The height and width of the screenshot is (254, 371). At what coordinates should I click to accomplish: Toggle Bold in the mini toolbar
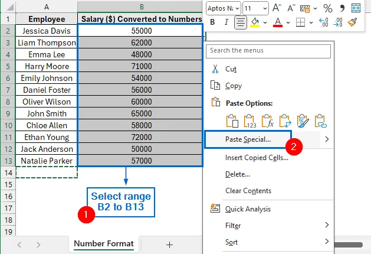click(x=212, y=22)
